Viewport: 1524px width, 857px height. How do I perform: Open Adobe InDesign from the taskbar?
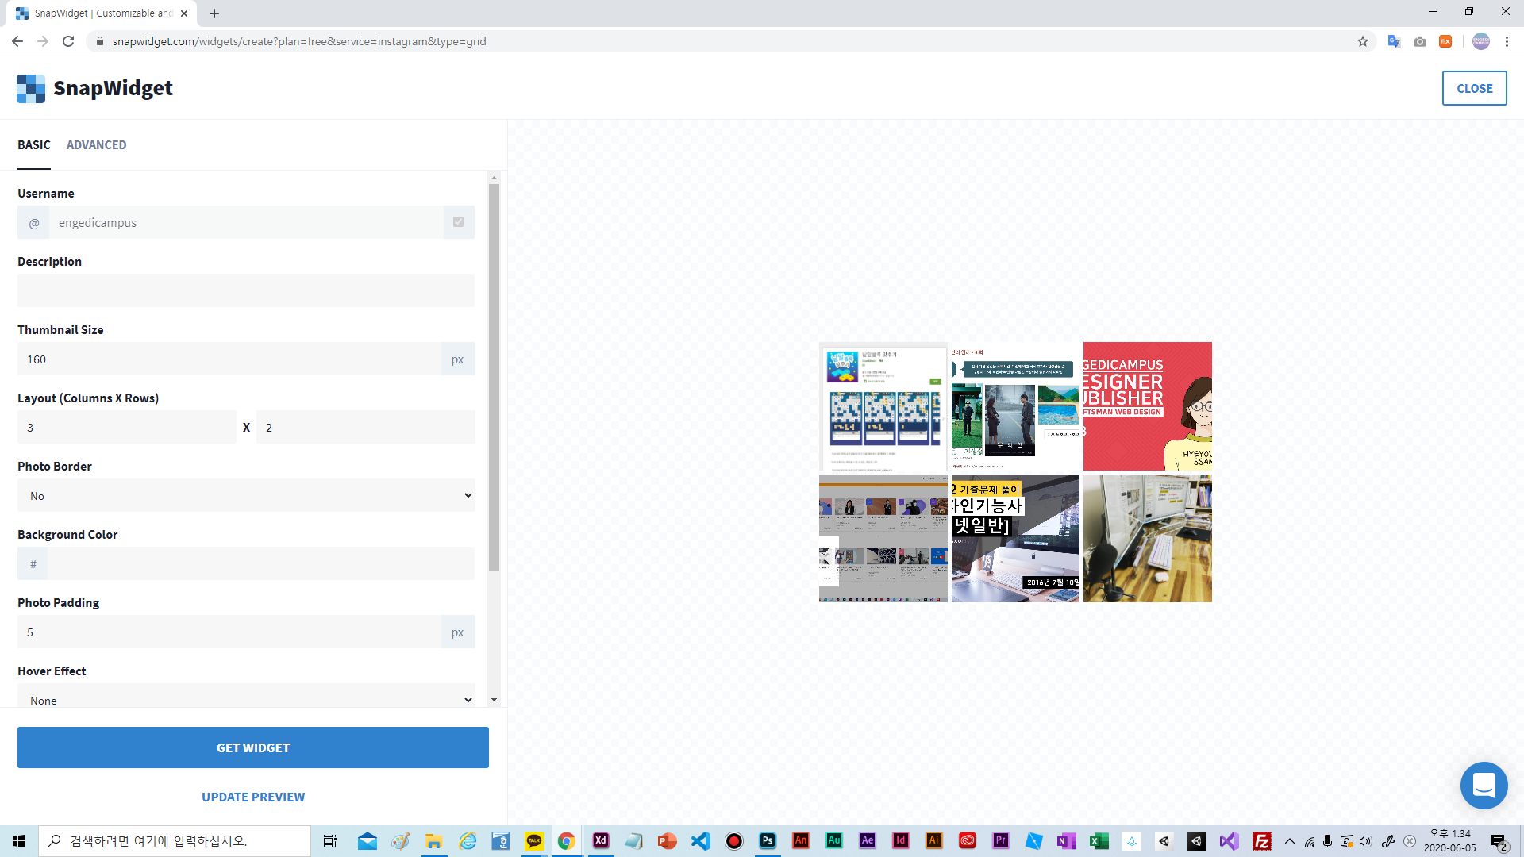coord(901,841)
